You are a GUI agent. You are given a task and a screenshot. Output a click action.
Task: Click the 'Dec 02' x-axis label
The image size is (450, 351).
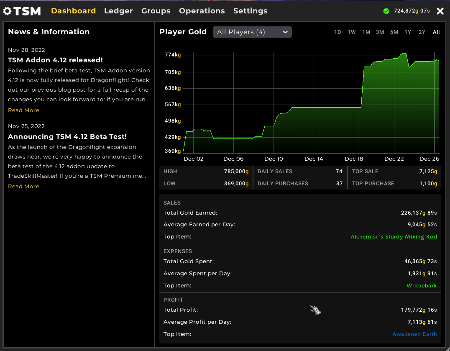[194, 159]
